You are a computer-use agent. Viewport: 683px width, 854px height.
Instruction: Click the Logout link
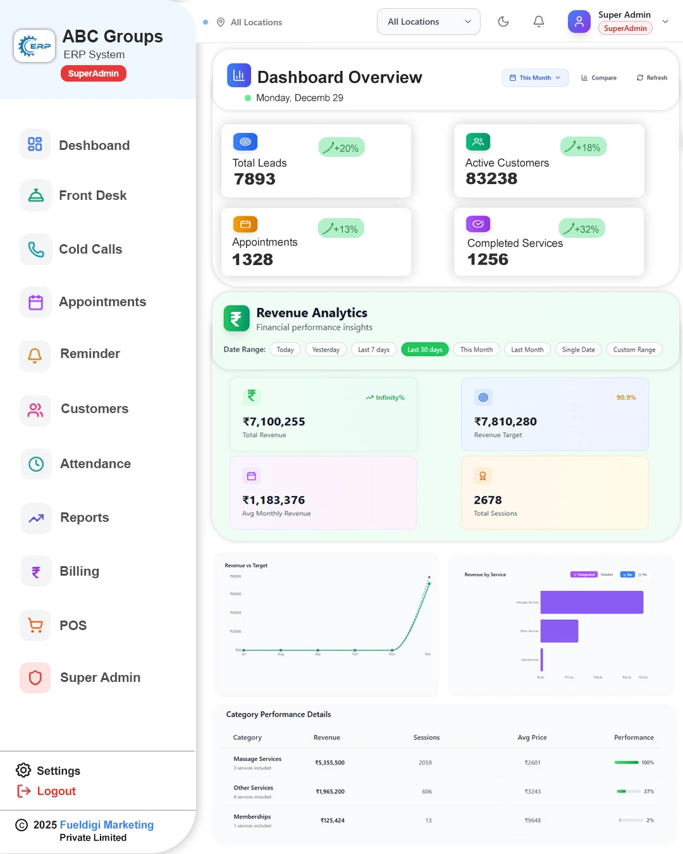tap(56, 791)
